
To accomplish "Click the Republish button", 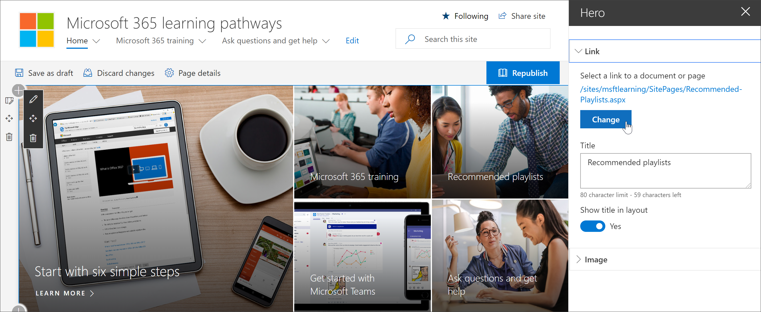I will (523, 73).
